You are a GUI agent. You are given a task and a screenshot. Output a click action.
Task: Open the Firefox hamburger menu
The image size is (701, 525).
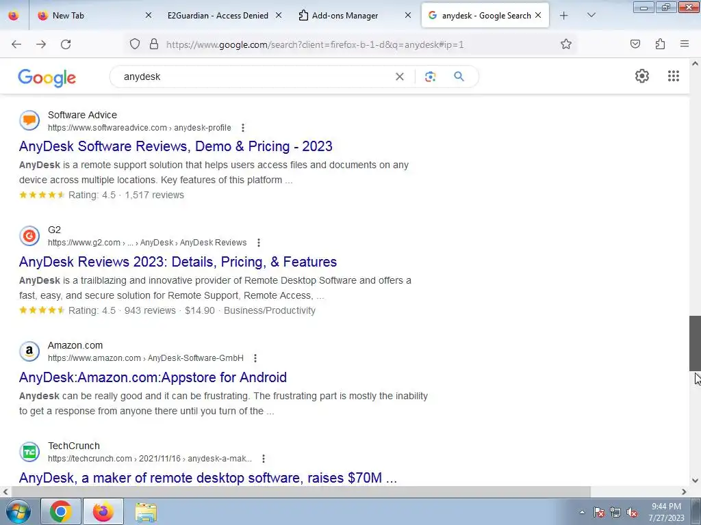coord(685,44)
